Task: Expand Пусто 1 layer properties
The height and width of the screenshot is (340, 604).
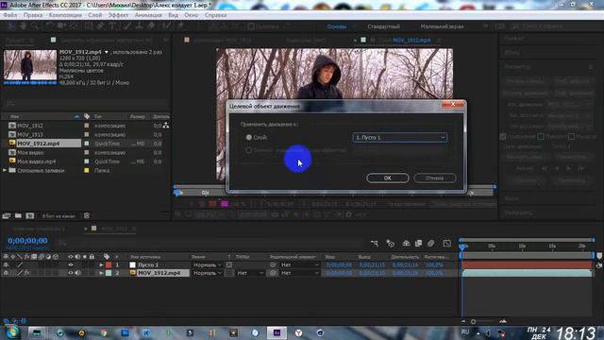Action: pyautogui.click(x=101, y=264)
